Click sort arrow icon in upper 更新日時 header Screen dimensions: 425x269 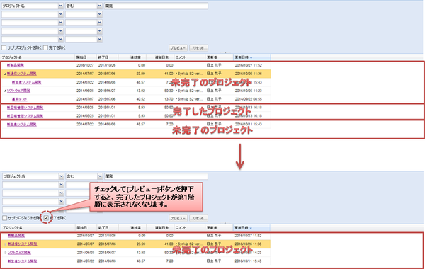pyautogui.click(x=251, y=57)
